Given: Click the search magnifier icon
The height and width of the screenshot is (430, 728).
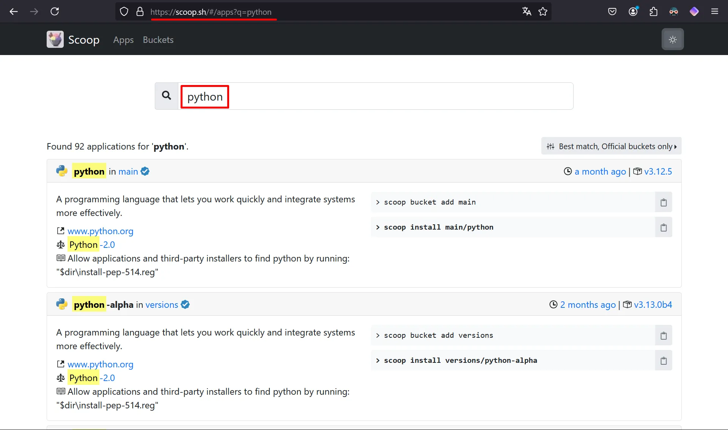Looking at the screenshot, I should point(167,96).
